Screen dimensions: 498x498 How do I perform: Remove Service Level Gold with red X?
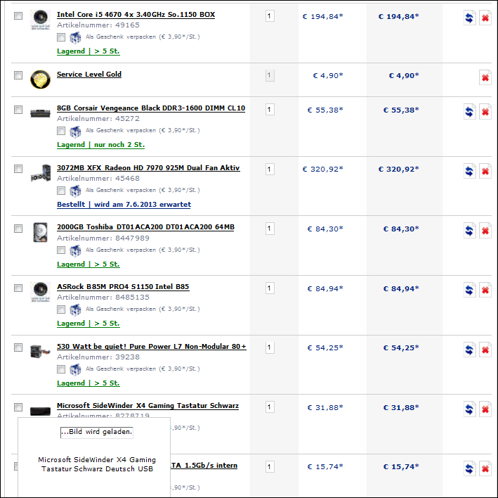(x=485, y=77)
